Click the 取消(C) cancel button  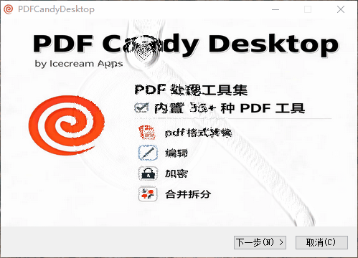[321, 242]
